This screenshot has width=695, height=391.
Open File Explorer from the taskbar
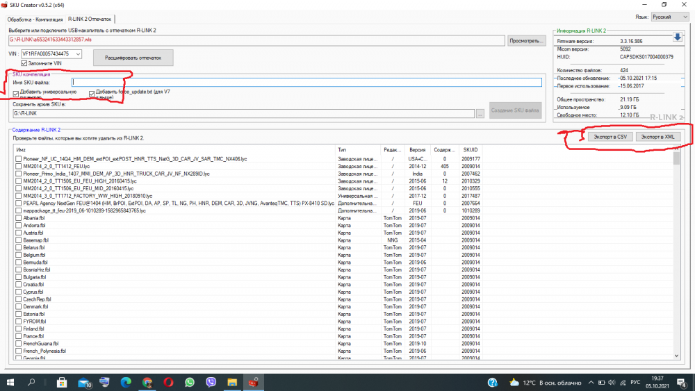[232, 382]
